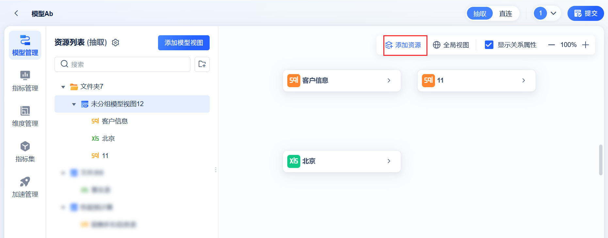Open 维度管理 in the sidebar
608x238 pixels.
tap(25, 116)
